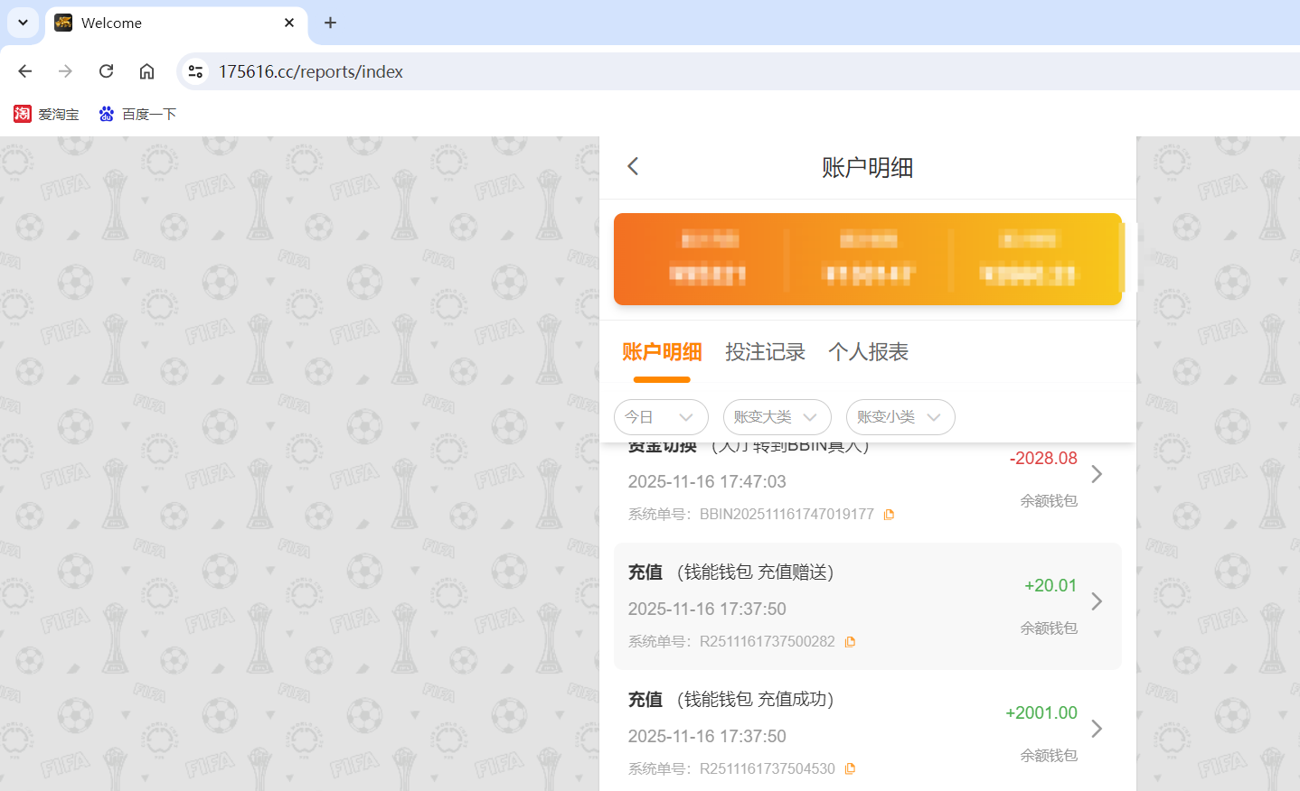Switch to the 个人报表 tab
This screenshot has width=1300, height=791.
[867, 352]
